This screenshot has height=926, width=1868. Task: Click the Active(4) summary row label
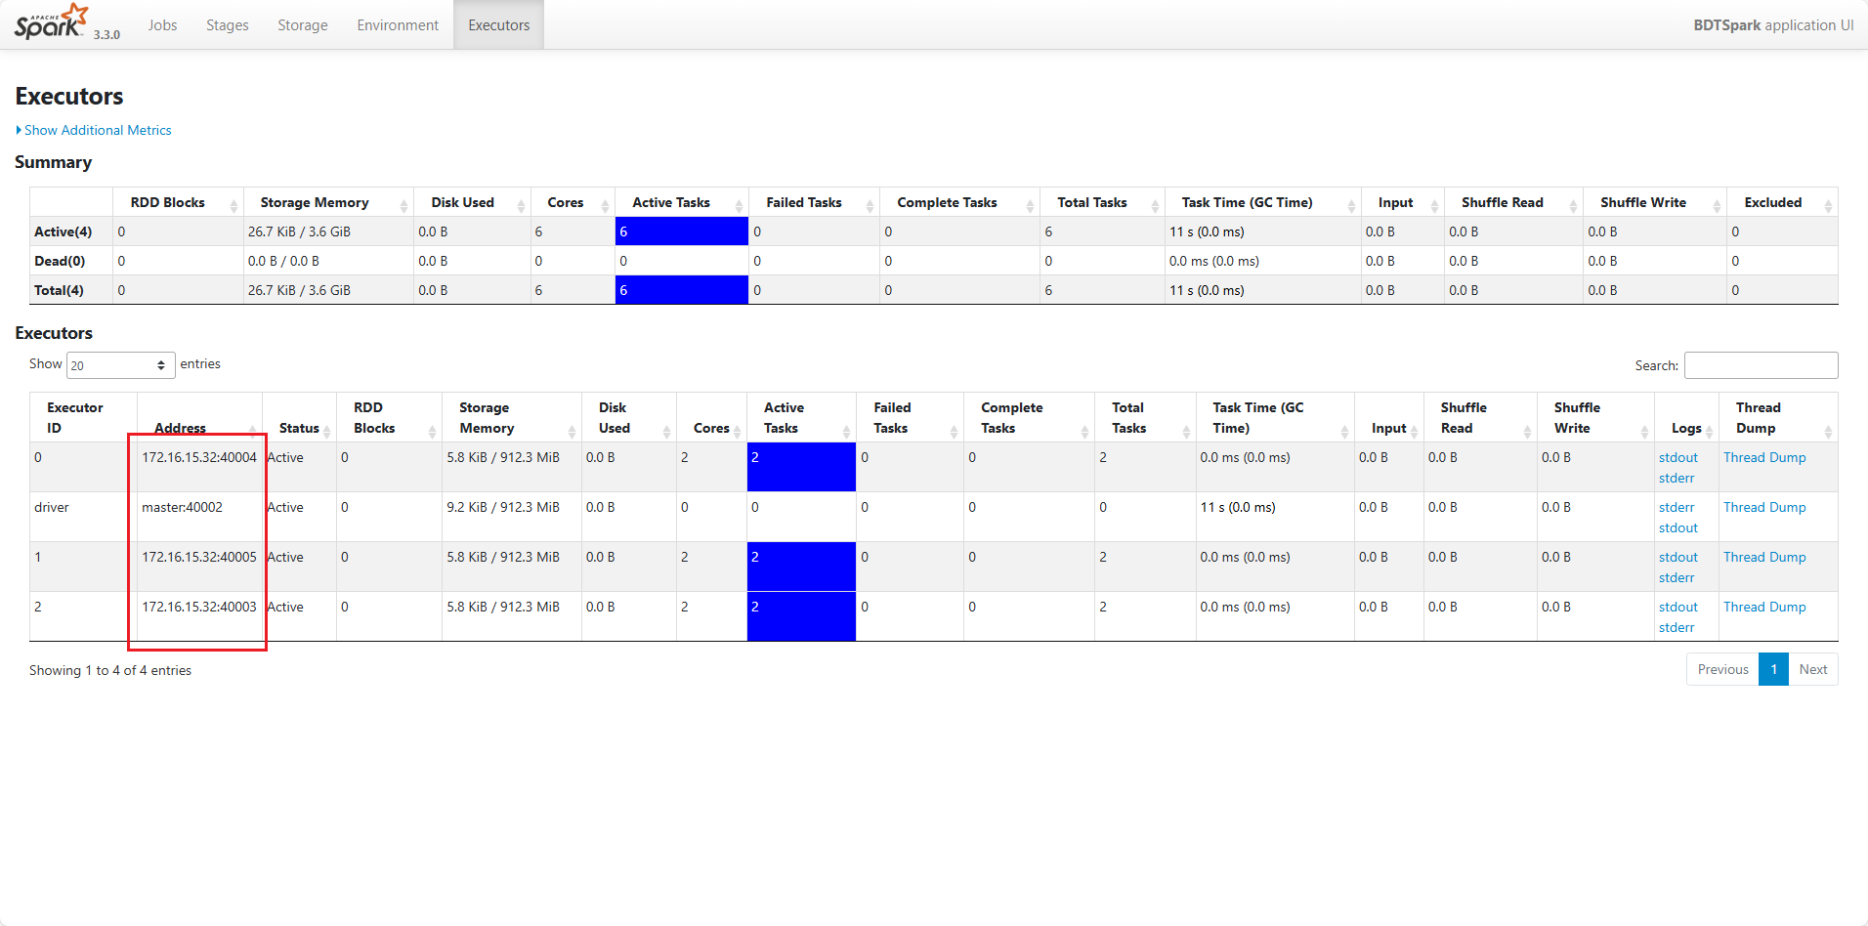click(x=63, y=231)
